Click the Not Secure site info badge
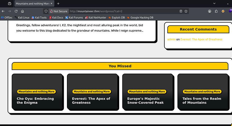This screenshot has width=232, height=126. (x=59, y=11)
